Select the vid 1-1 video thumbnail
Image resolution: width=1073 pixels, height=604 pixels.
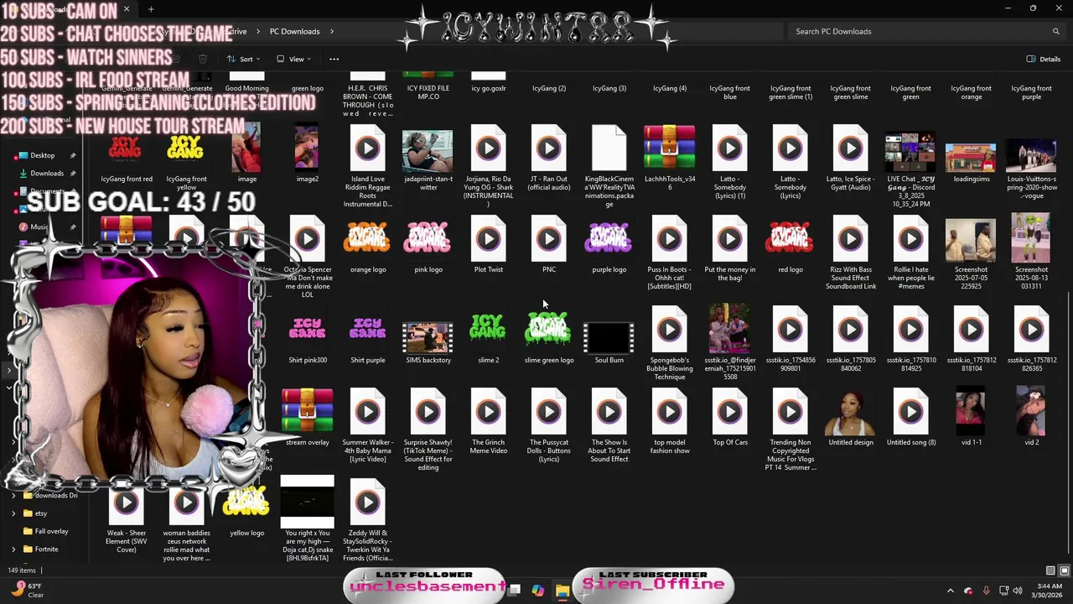point(971,412)
